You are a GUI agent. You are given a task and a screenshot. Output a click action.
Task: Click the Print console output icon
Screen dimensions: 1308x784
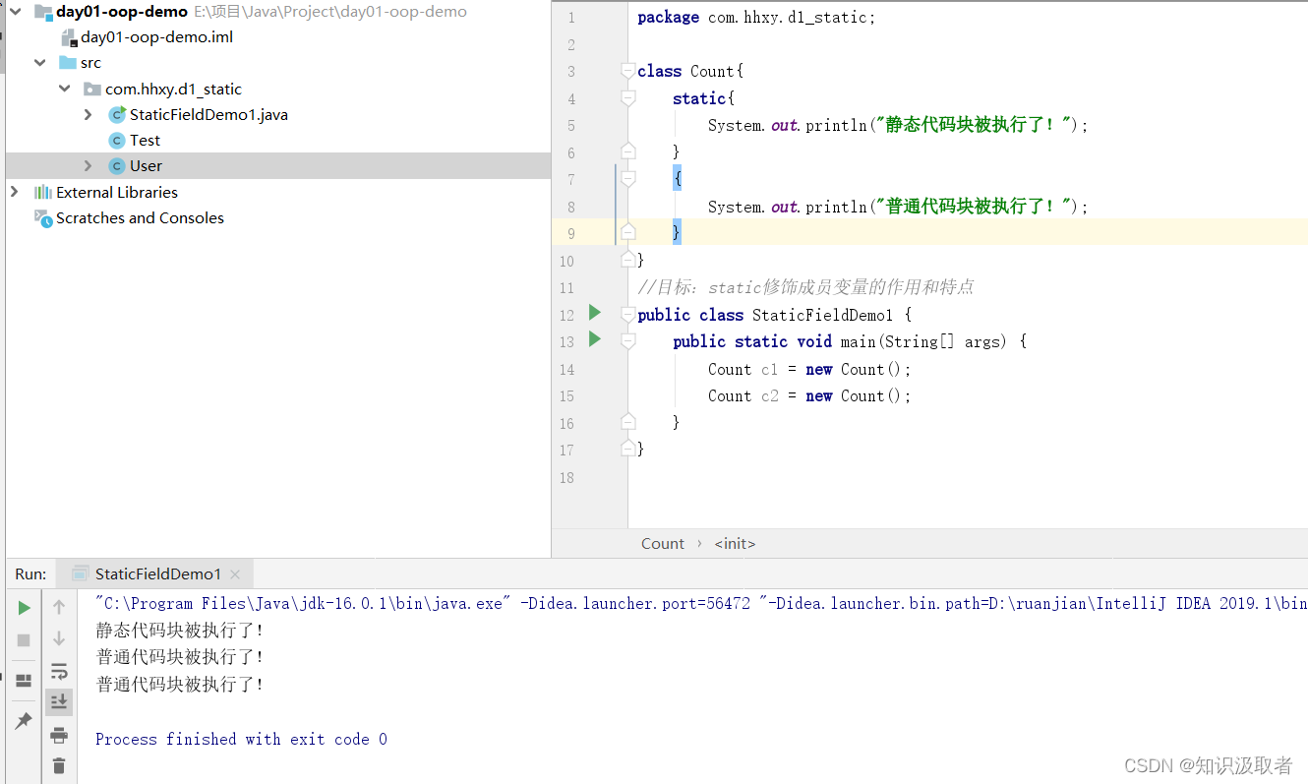[x=59, y=735]
